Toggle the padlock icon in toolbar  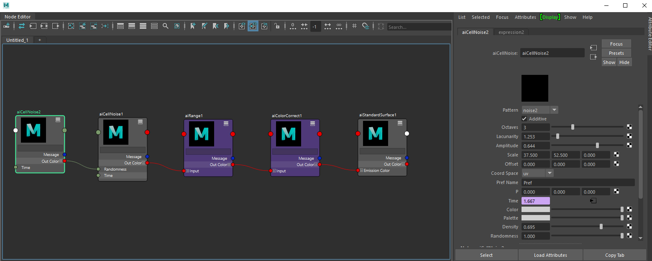[277, 26]
